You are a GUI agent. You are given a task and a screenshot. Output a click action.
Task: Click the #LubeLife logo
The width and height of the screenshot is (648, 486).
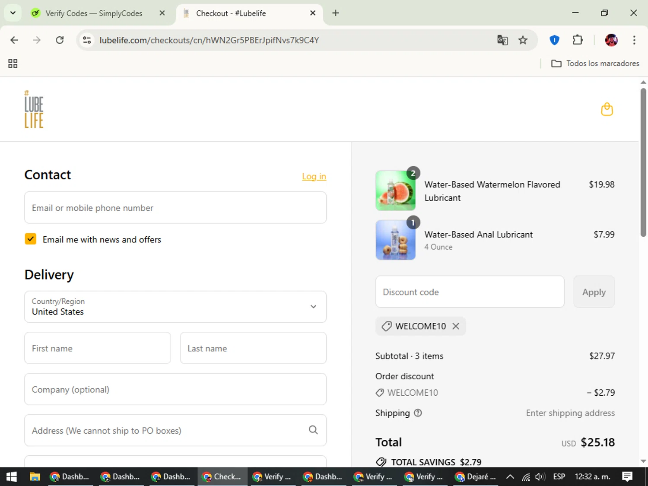pyautogui.click(x=34, y=109)
